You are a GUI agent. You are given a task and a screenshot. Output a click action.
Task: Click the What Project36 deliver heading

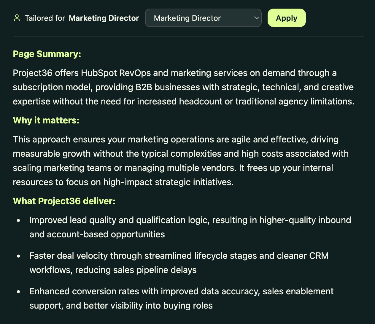(64, 201)
